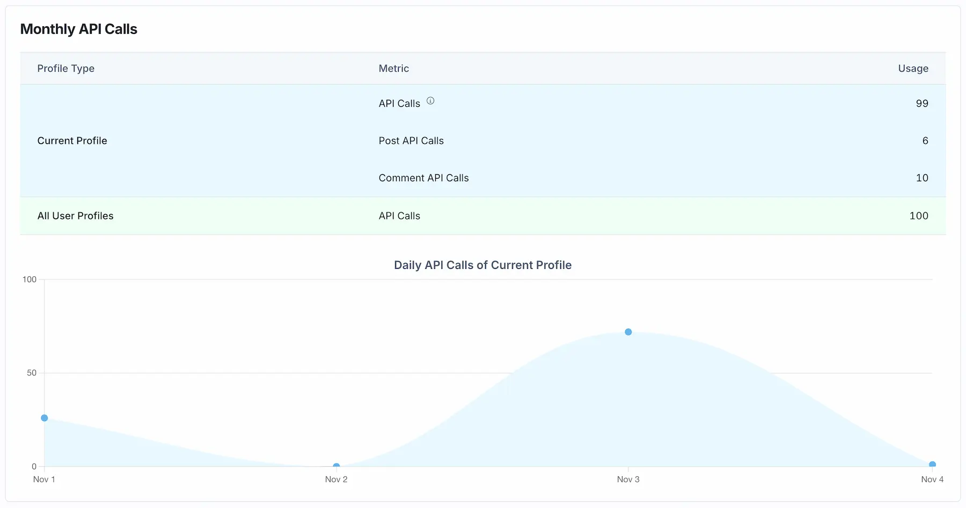The image size is (966, 508).
Task: Select the Nov 3 peak data point
Action: [628, 332]
